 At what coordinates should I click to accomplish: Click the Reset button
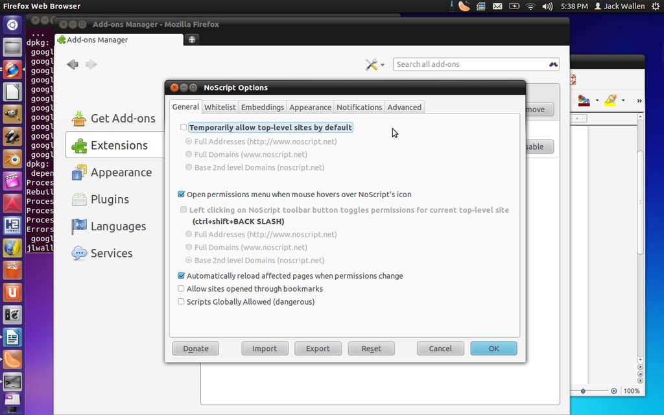371,348
